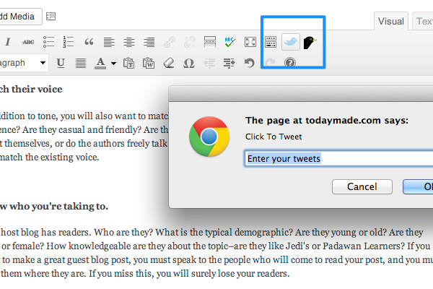Enable distraction-free fullscreen mode
Image resolution: width=433 pixels, height=289 pixels.
(250, 42)
